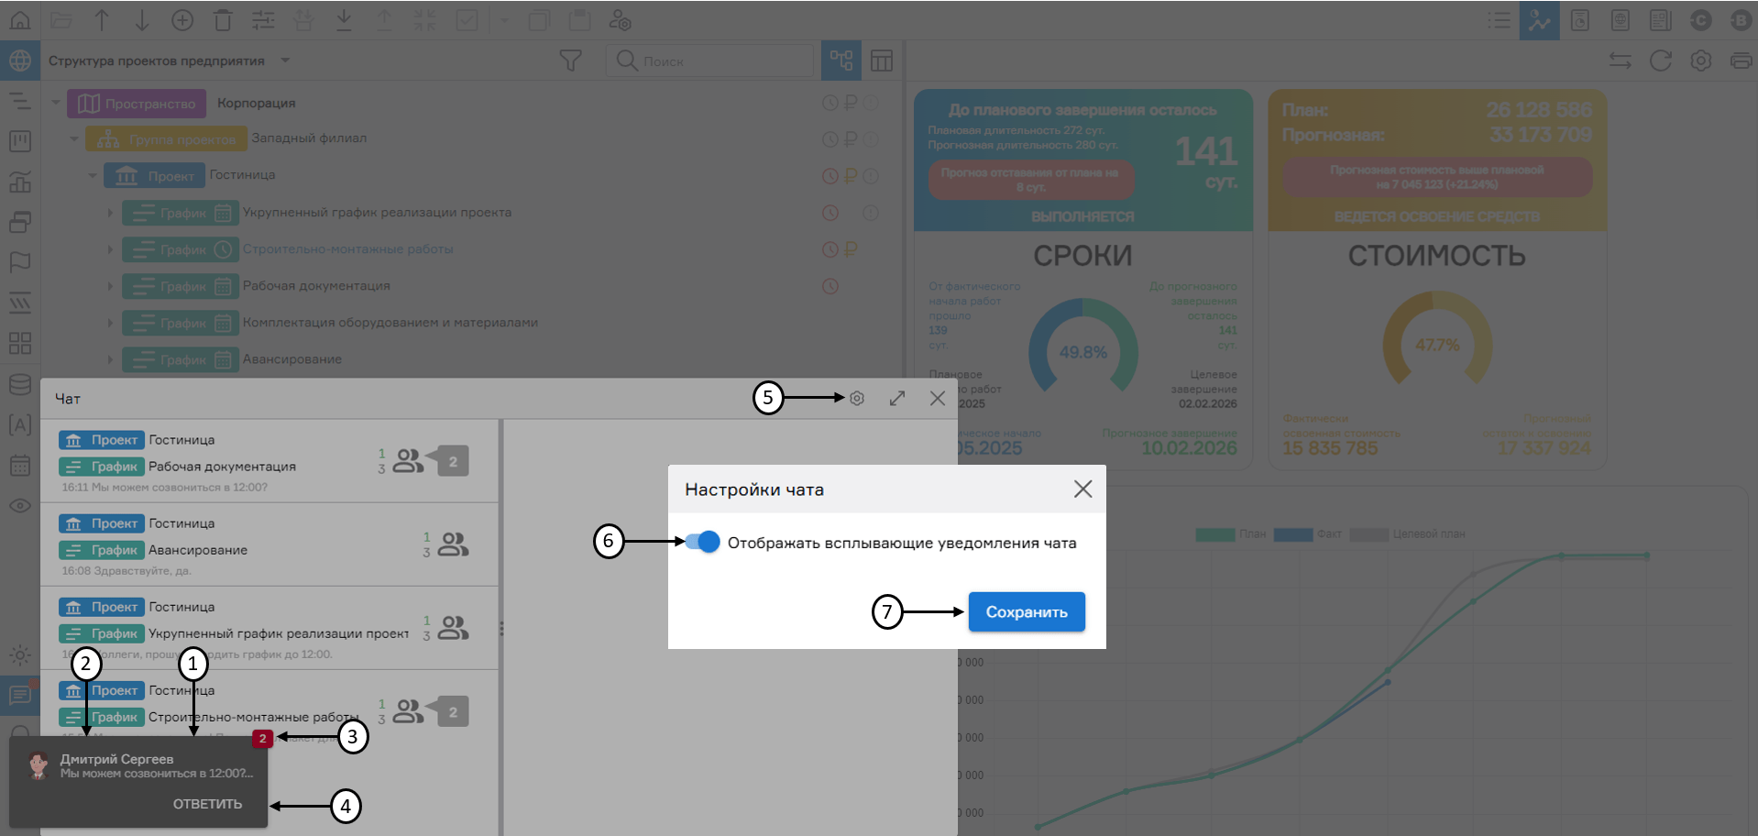
Task: Click the print icon at top right
Action: pyautogui.click(x=1740, y=60)
